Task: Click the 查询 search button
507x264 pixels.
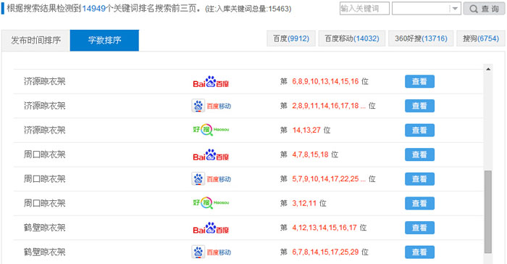Action: 484,9
